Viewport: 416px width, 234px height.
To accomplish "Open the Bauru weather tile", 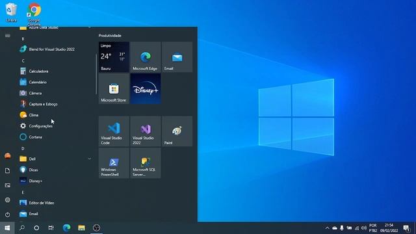I will [114, 57].
